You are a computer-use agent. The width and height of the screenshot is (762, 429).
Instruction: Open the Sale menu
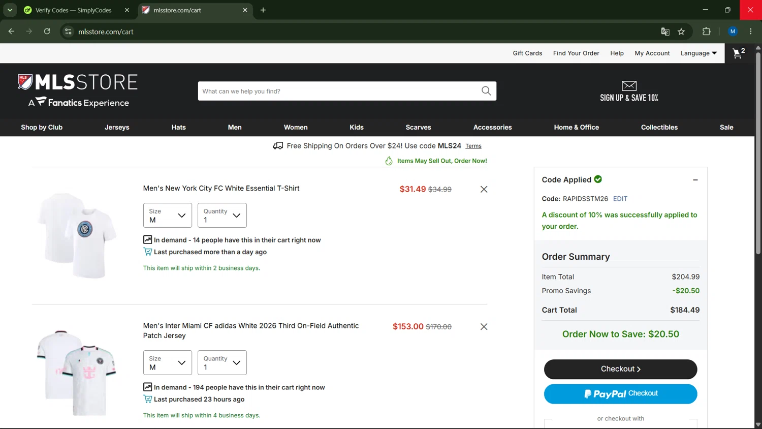pyautogui.click(x=726, y=127)
